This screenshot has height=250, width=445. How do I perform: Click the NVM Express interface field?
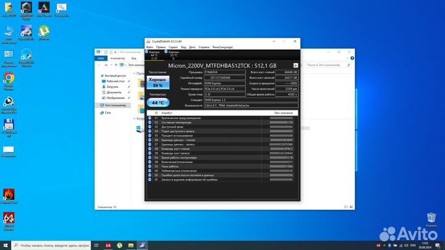224,83
